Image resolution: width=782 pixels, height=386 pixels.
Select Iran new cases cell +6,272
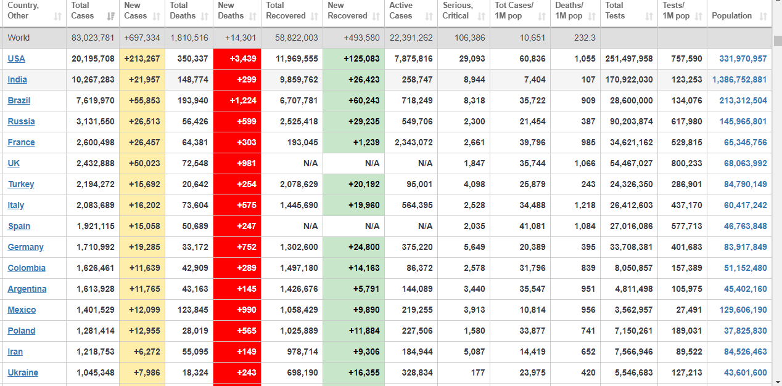pyautogui.click(x=142, y=352)
